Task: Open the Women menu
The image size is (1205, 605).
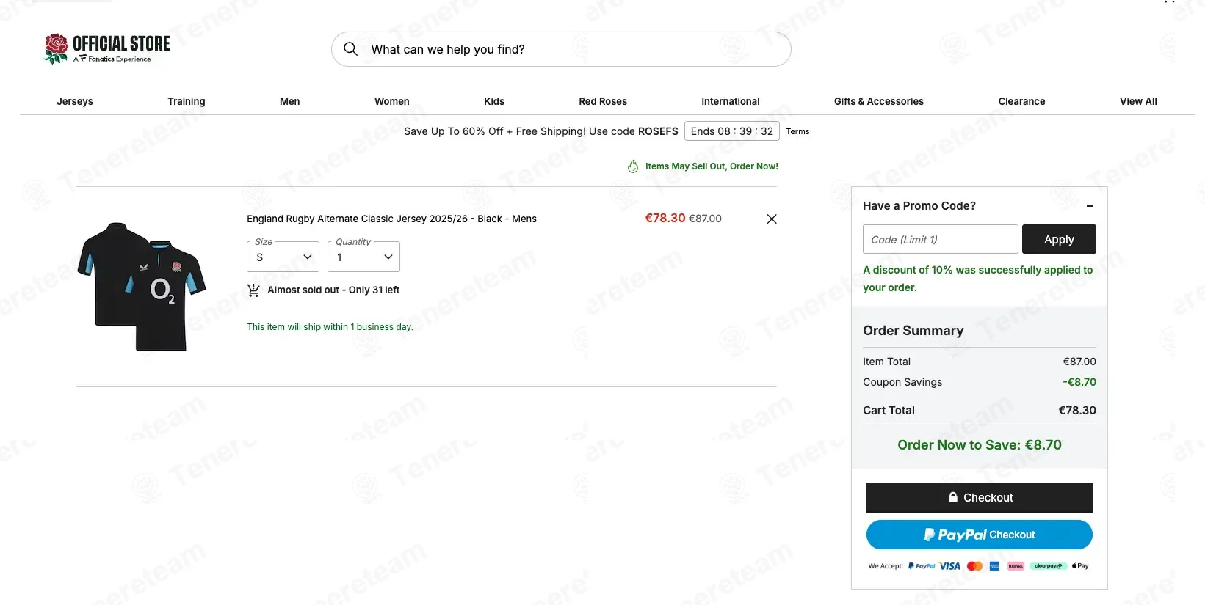Action: click(x=392, y=101)
